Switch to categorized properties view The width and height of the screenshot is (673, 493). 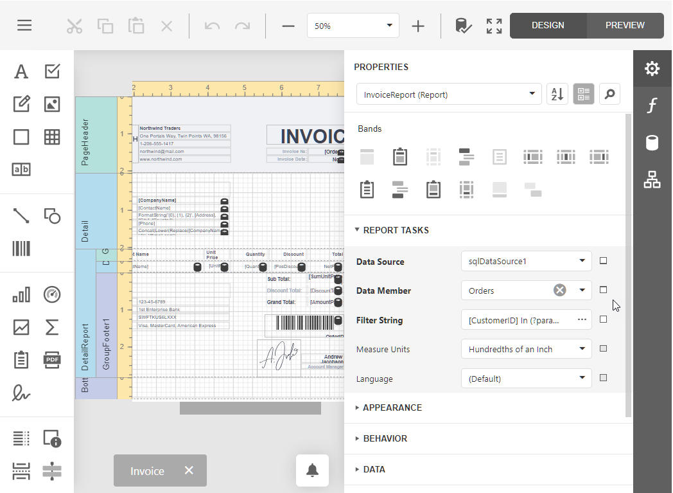(x=583, y=94)
